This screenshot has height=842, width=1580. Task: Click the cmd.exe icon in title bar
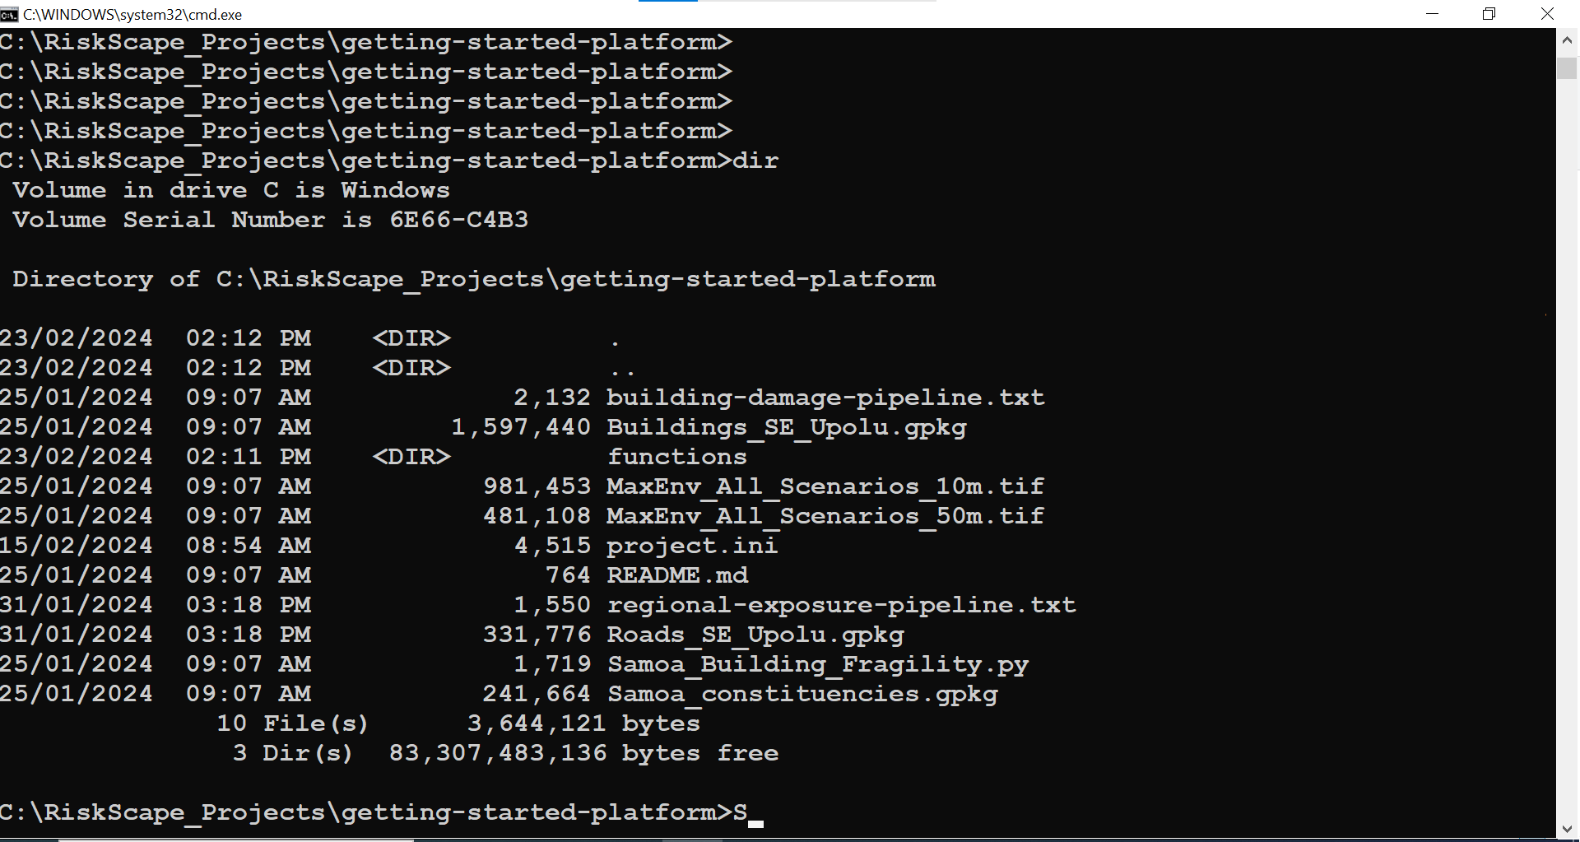pos(9,14)
